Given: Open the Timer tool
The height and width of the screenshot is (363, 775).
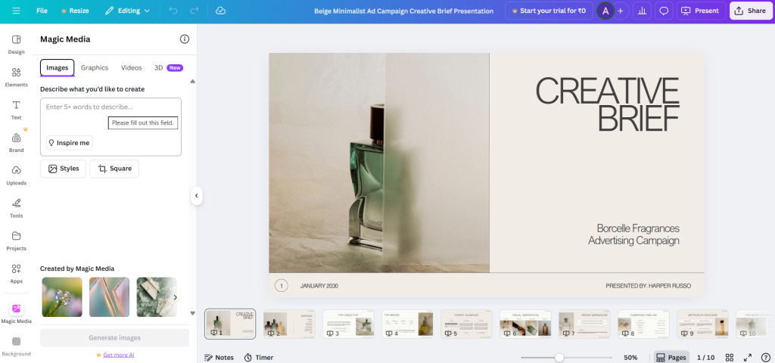Looking at the screenshot, I should (259, 358).
